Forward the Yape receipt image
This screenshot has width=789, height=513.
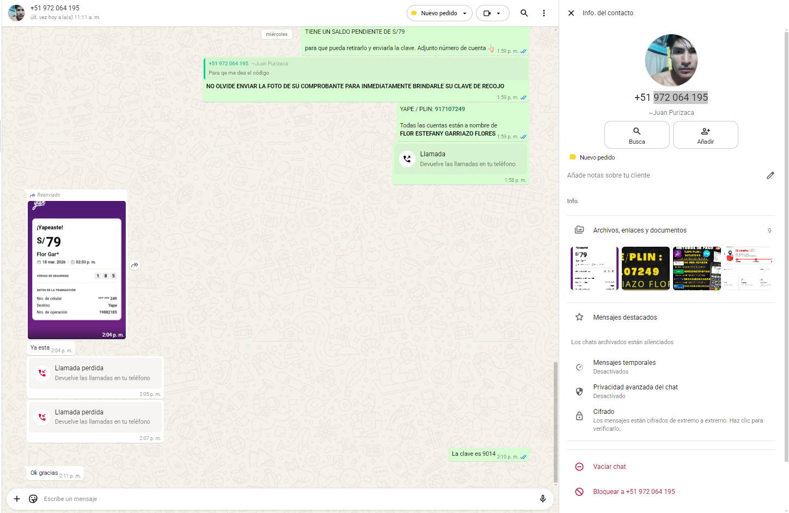click(135, 265)
